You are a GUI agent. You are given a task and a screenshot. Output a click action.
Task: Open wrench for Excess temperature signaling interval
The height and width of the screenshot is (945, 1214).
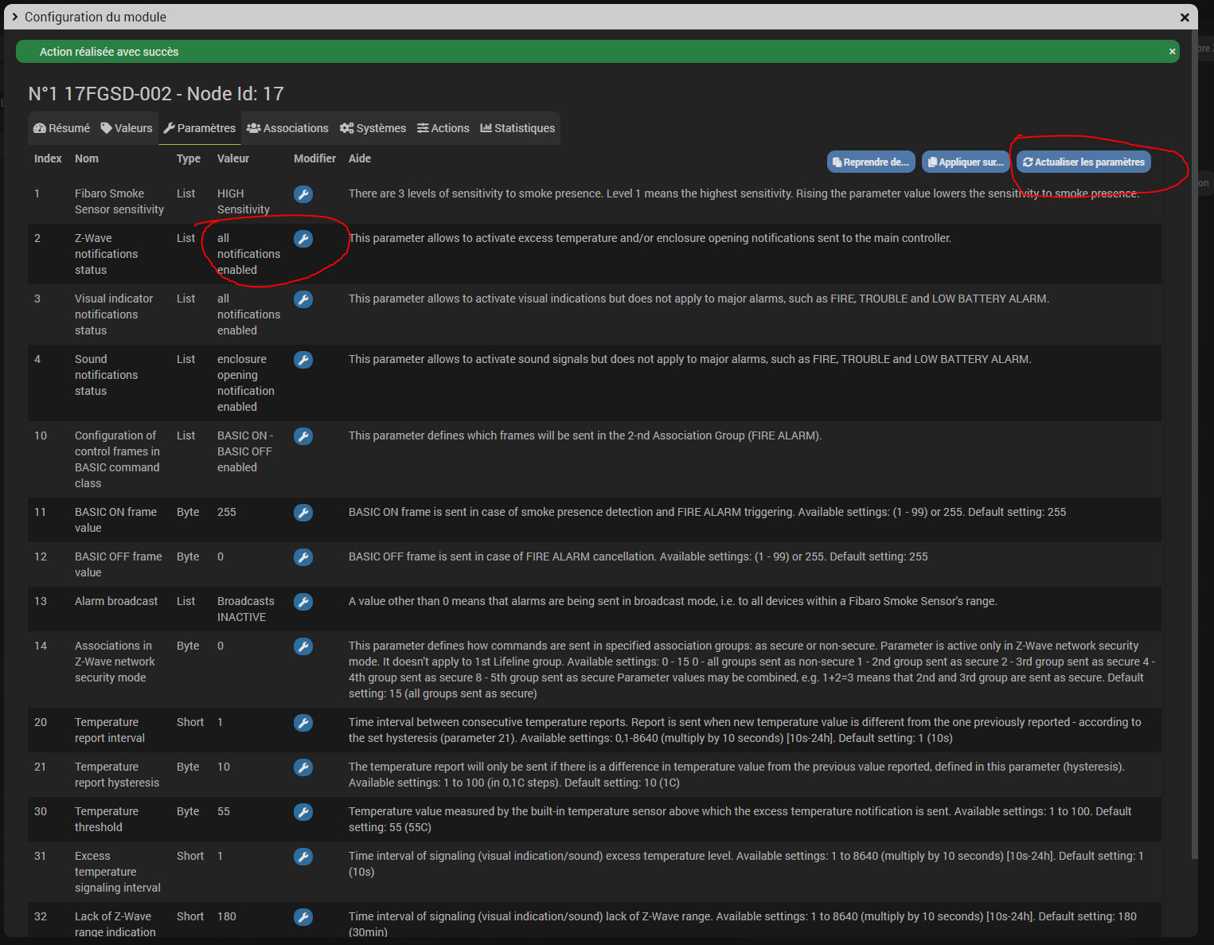point(303,857)
